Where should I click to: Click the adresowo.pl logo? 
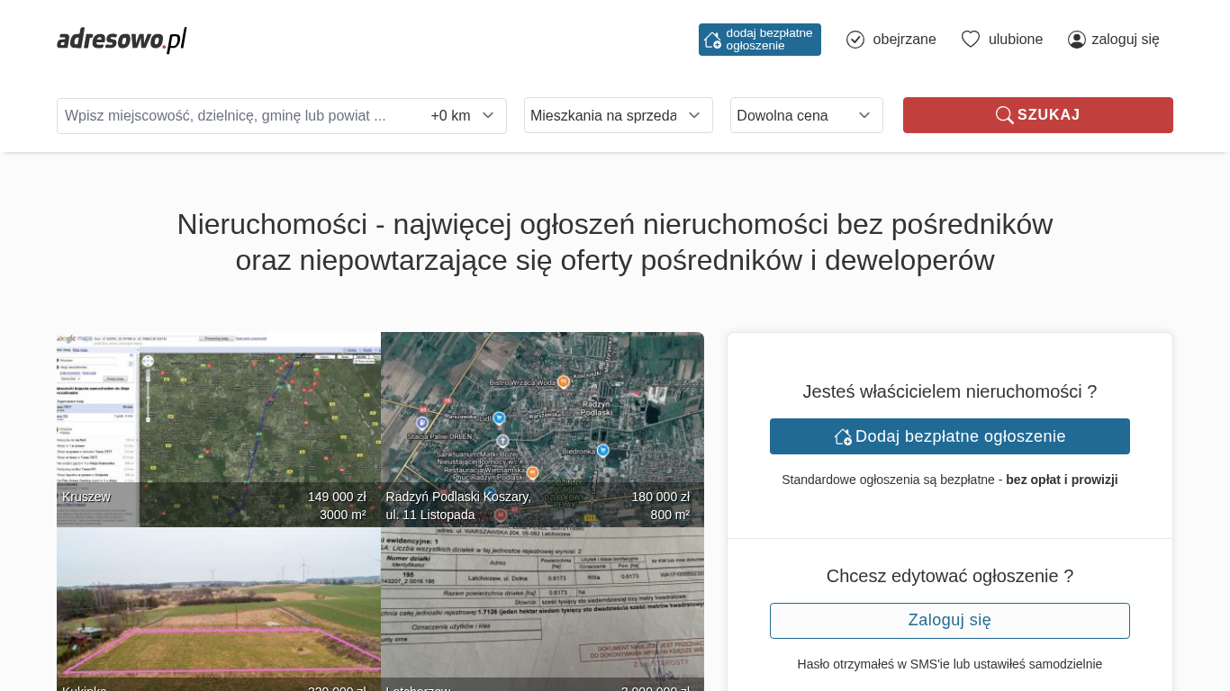pyautogui.click(x=122, y=40)
